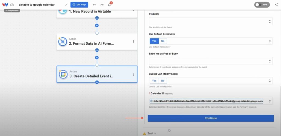
Task: Open the notifications bell
Action: point(109,5)
